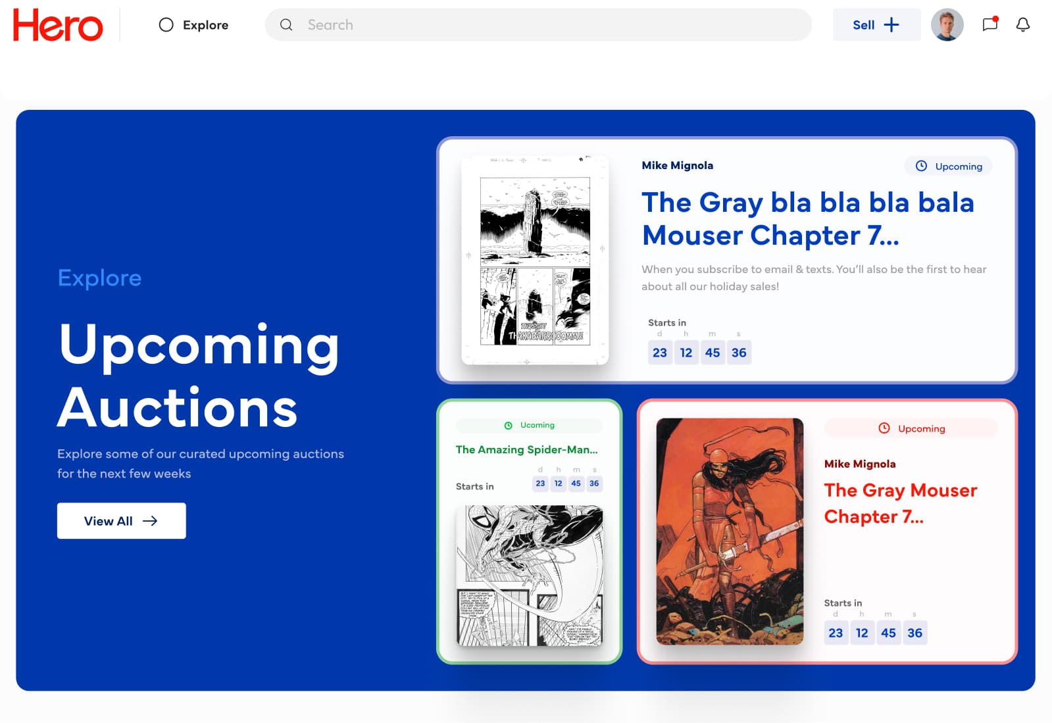The height and width of the screenshot is (723, 1052).
Task: Open the red "The Gray Mouser Chapter 7..." title
Action: pos(901,504)
